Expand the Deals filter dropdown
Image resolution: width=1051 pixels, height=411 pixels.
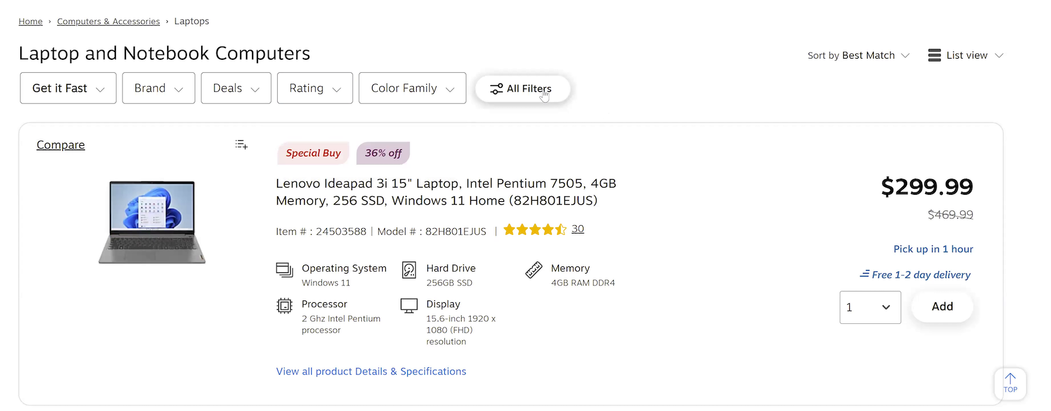(x=236, y=88)
